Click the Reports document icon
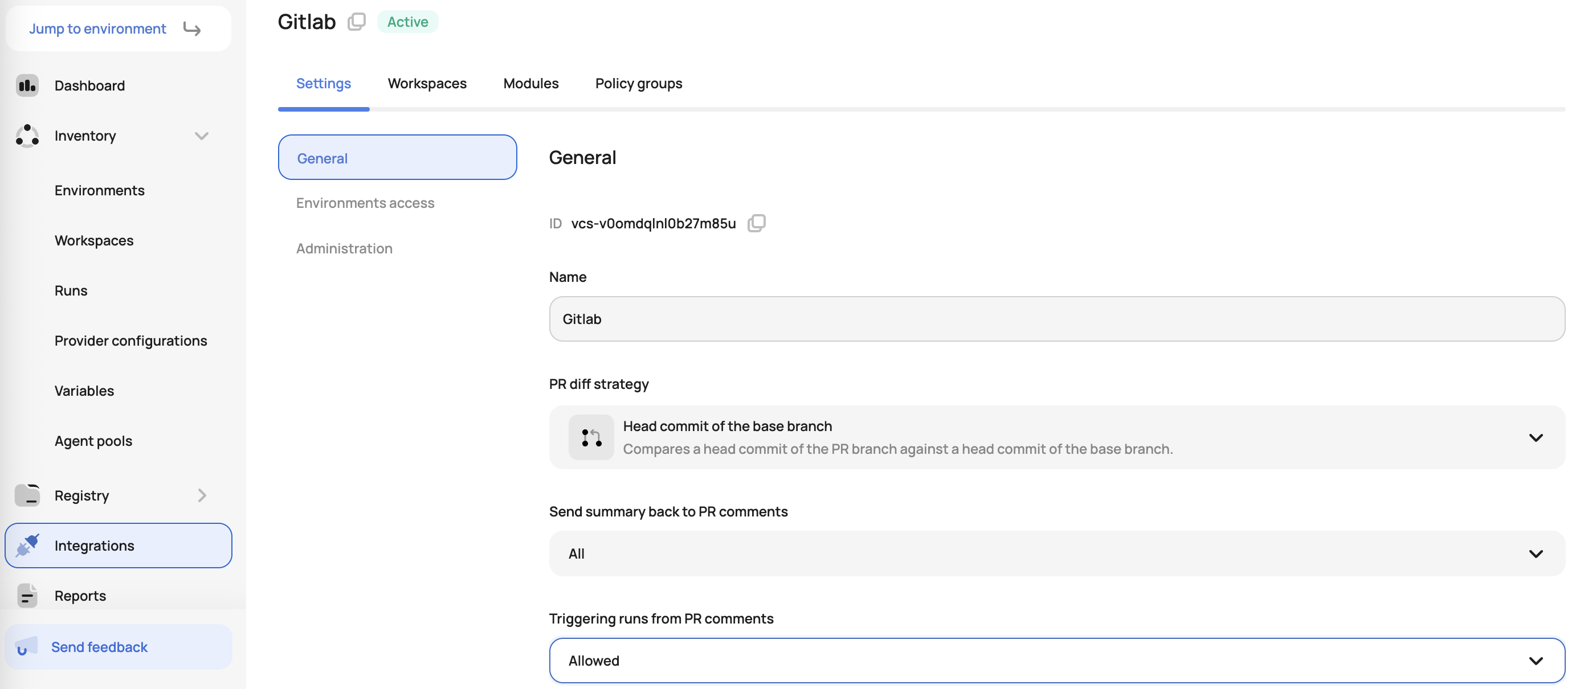 (27, 596)
